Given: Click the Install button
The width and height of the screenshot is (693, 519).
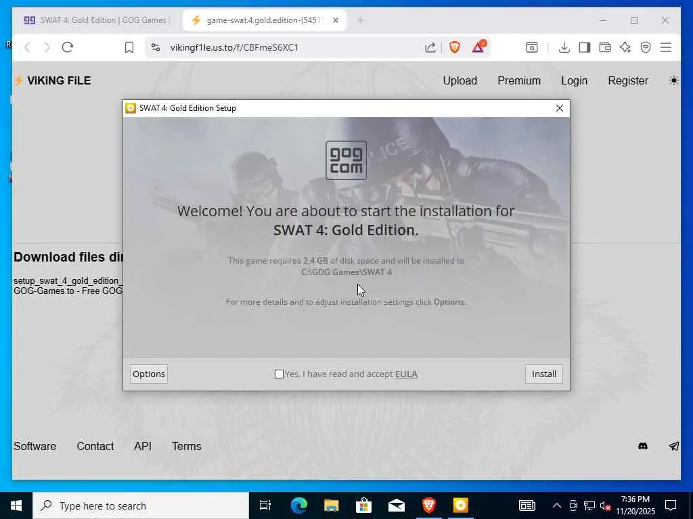Looking at the screenshot, I should click(x=543, y=374).
